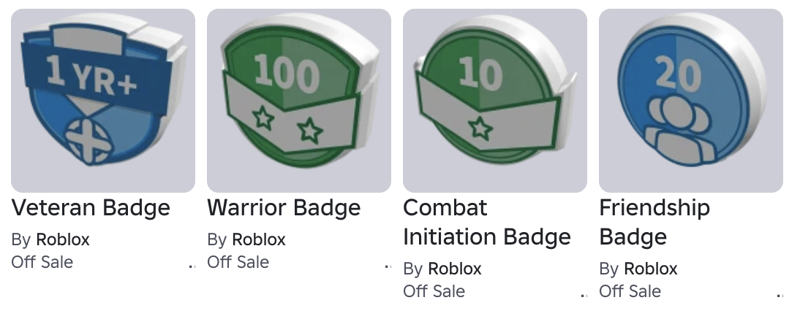
Task: Click Off Sale under Combat Initiation Badge
Action: 434,291
